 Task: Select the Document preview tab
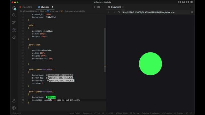116,7
